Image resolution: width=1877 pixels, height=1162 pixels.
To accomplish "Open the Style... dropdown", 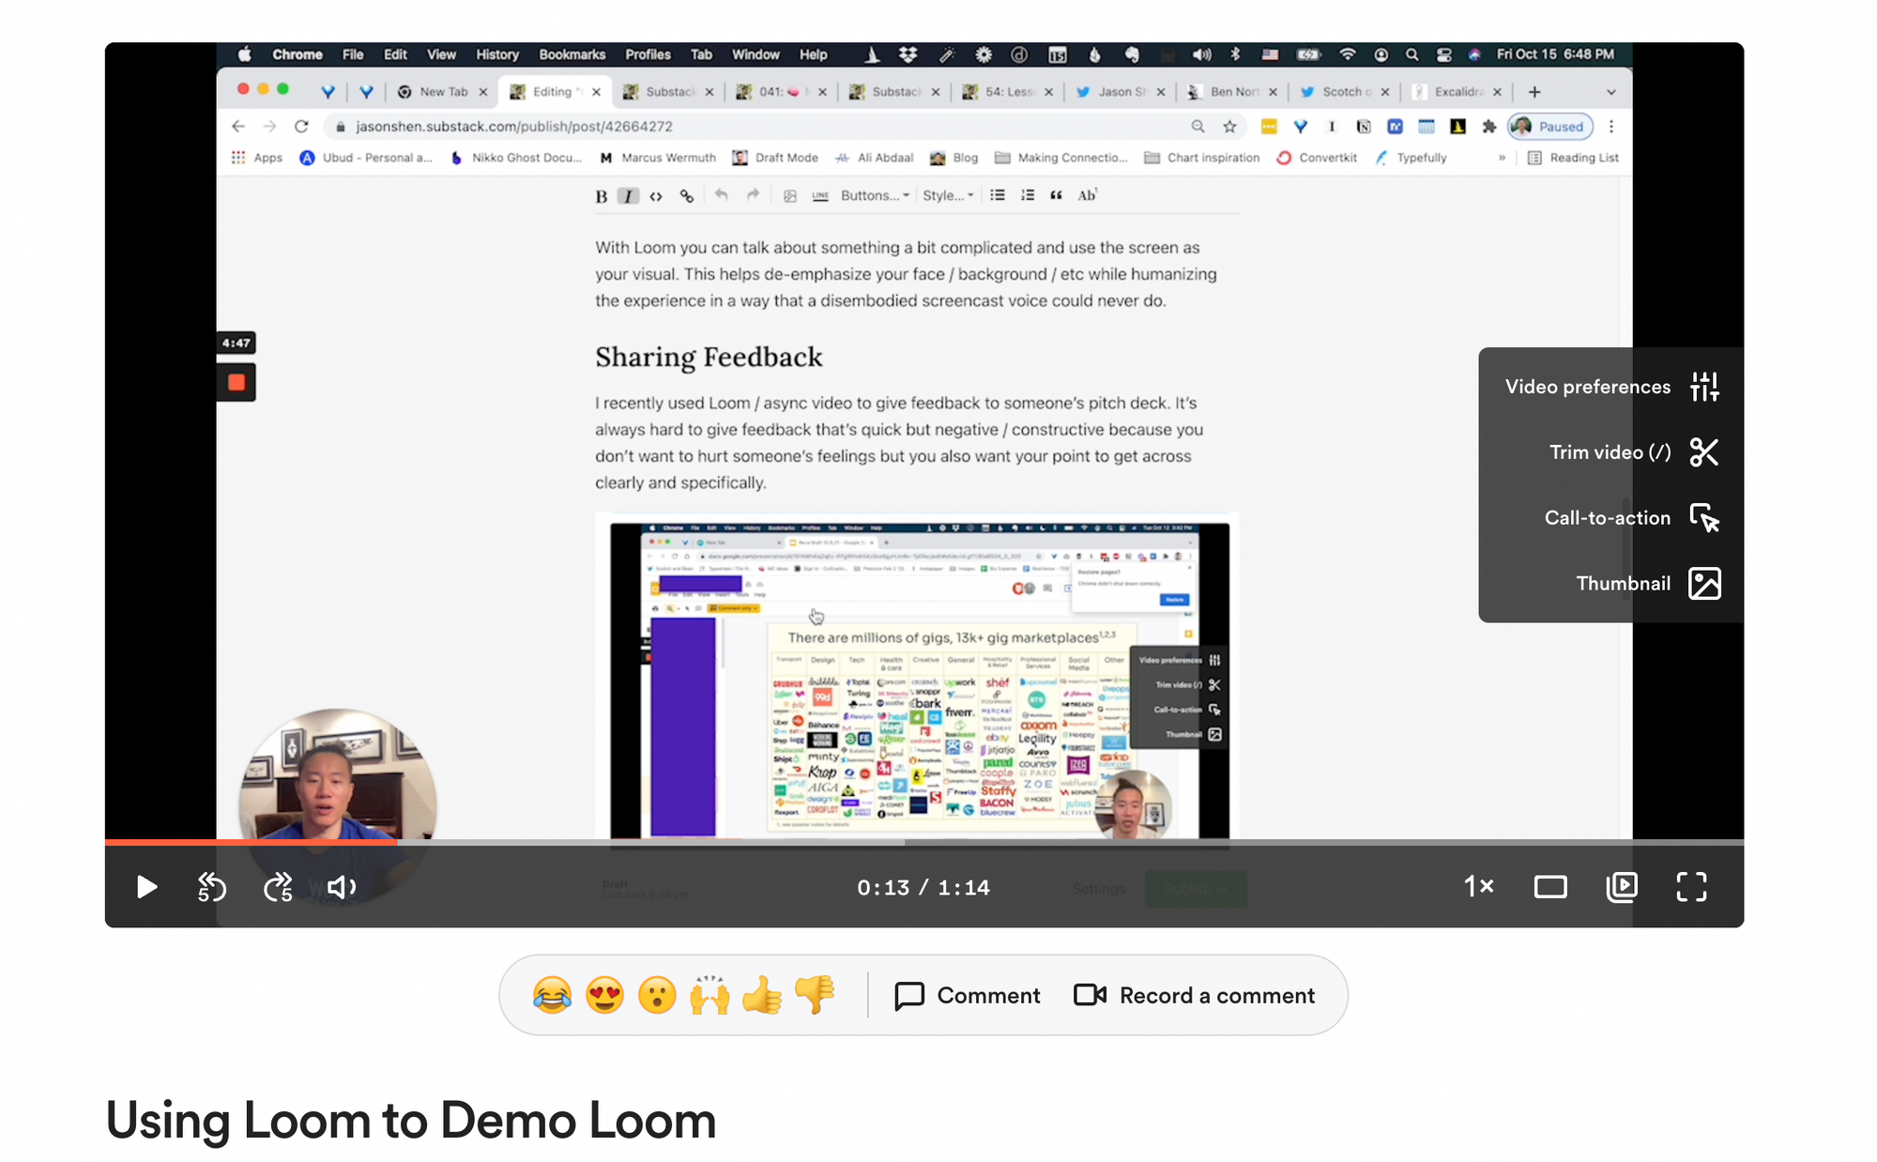I will point(948,195).
